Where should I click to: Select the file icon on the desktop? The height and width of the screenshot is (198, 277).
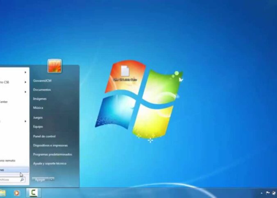(x=125, y=73)
